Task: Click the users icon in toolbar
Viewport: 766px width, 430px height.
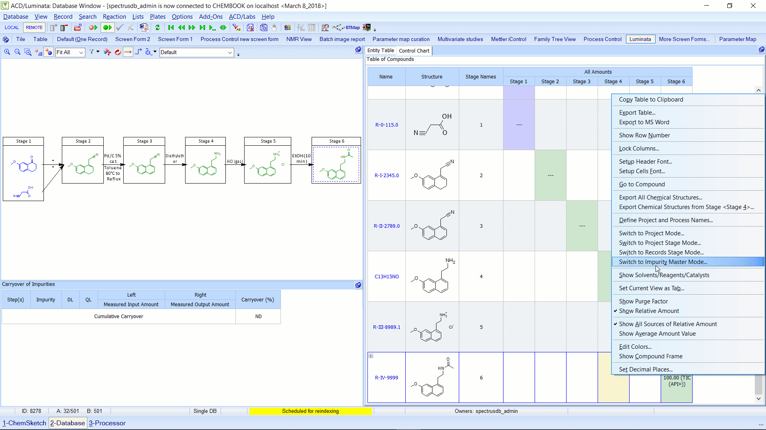Action: click(287, 27)
